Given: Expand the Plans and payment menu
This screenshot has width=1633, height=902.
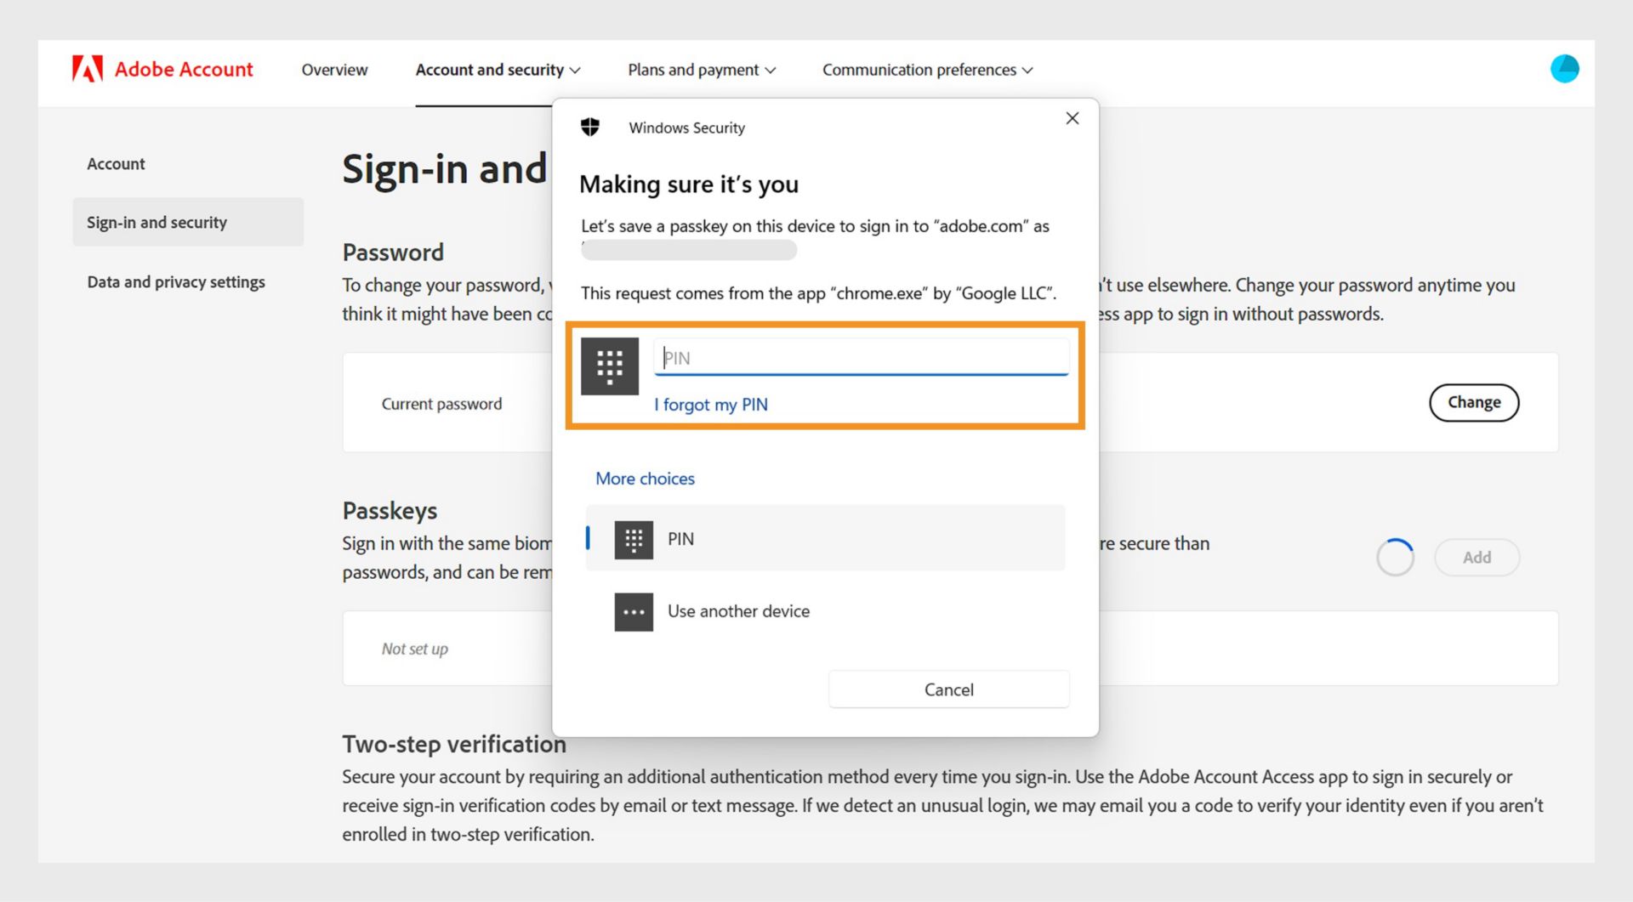Looking at the screenshot, I should (x=701, y=70).
